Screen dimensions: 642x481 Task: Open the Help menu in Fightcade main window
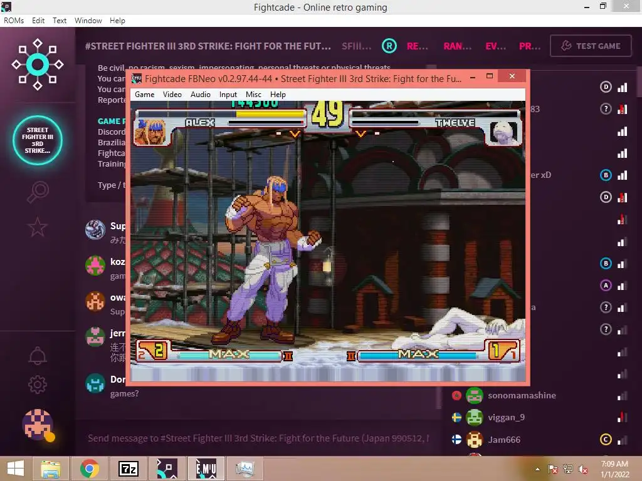coord(117,21)
